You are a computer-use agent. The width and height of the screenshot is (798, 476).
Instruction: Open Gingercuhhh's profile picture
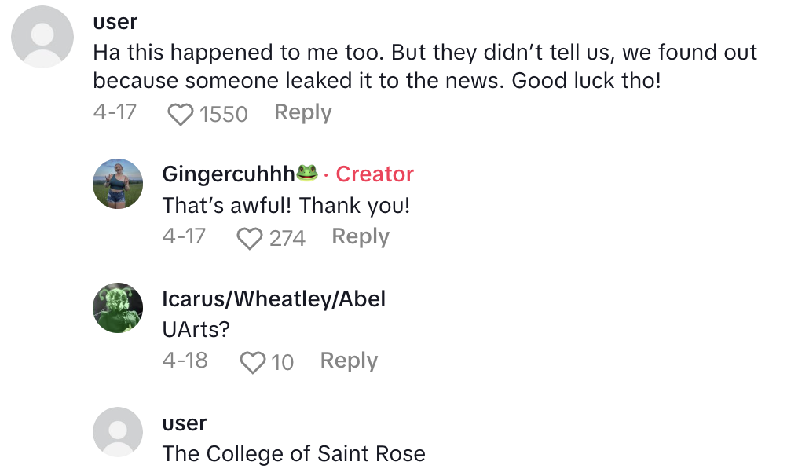tap(118, 184)
